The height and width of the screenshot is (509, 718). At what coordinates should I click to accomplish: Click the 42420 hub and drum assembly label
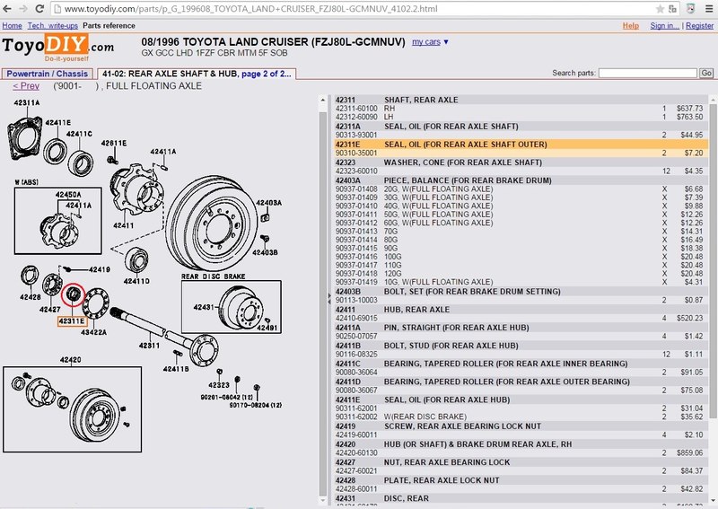tap(70, 360)
